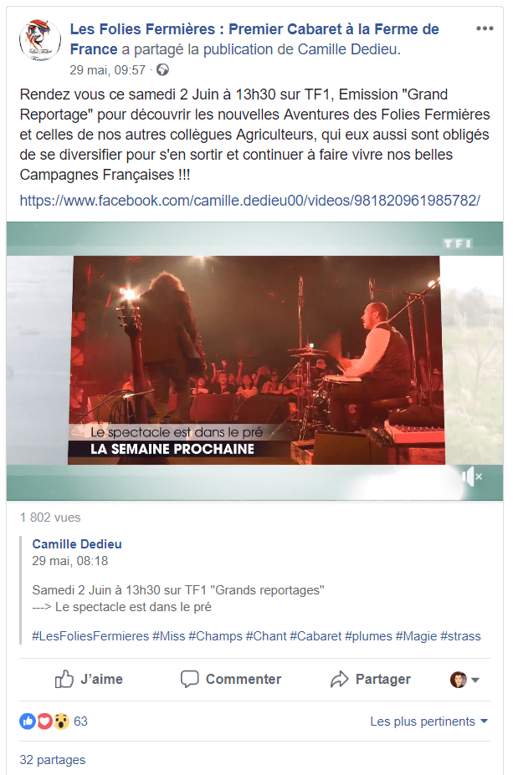Play the TF1 video thumbnail
The height and width of the screenshot is (775, 513).
pyautogui.click(x=254, y=361)
